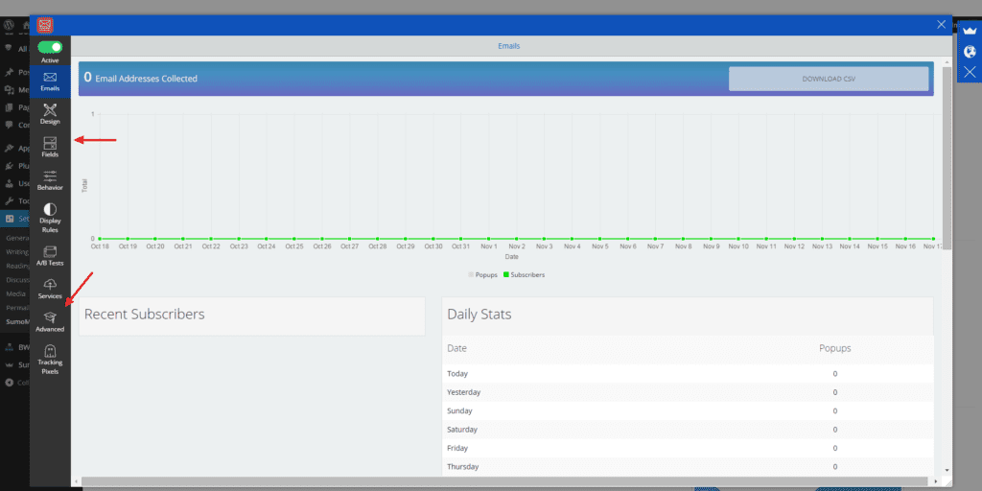Click Tools icon in background WordPress menu
Viewport: 982px width, 491px height.
9,201
